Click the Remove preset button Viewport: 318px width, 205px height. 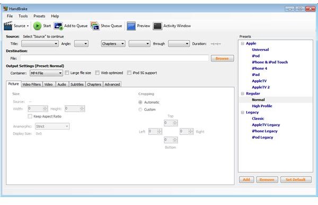267,180
